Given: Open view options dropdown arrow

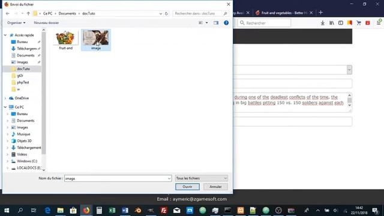Looking at the screenshot, I should [206, 23].
